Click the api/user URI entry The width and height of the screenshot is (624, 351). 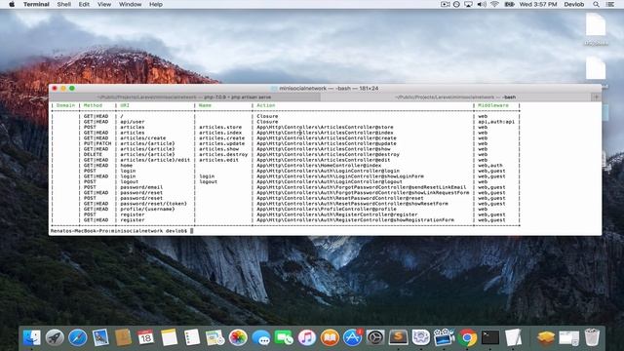133,122
